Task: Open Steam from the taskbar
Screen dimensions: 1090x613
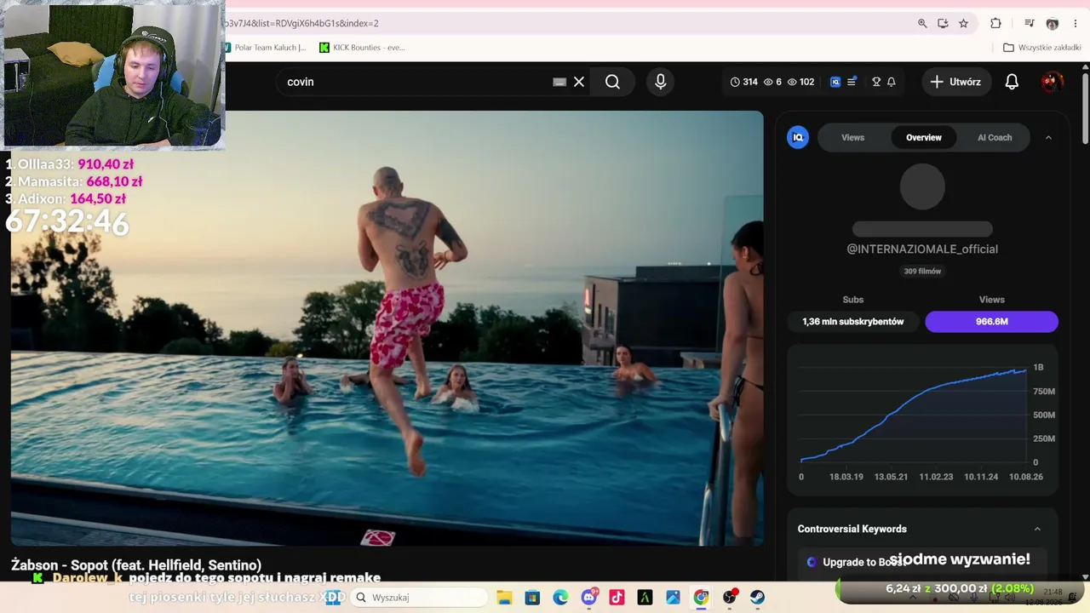Action: click(x=757, y=598)
